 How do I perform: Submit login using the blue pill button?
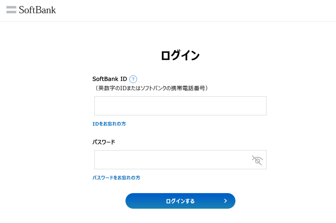[x=180, y=201]
